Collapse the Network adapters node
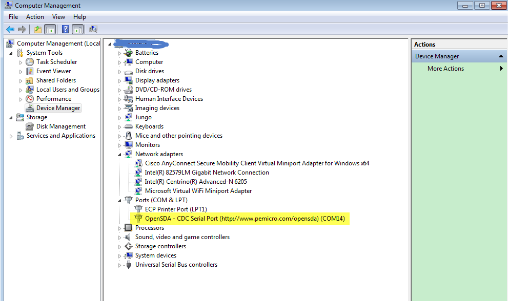 [119, 155]
